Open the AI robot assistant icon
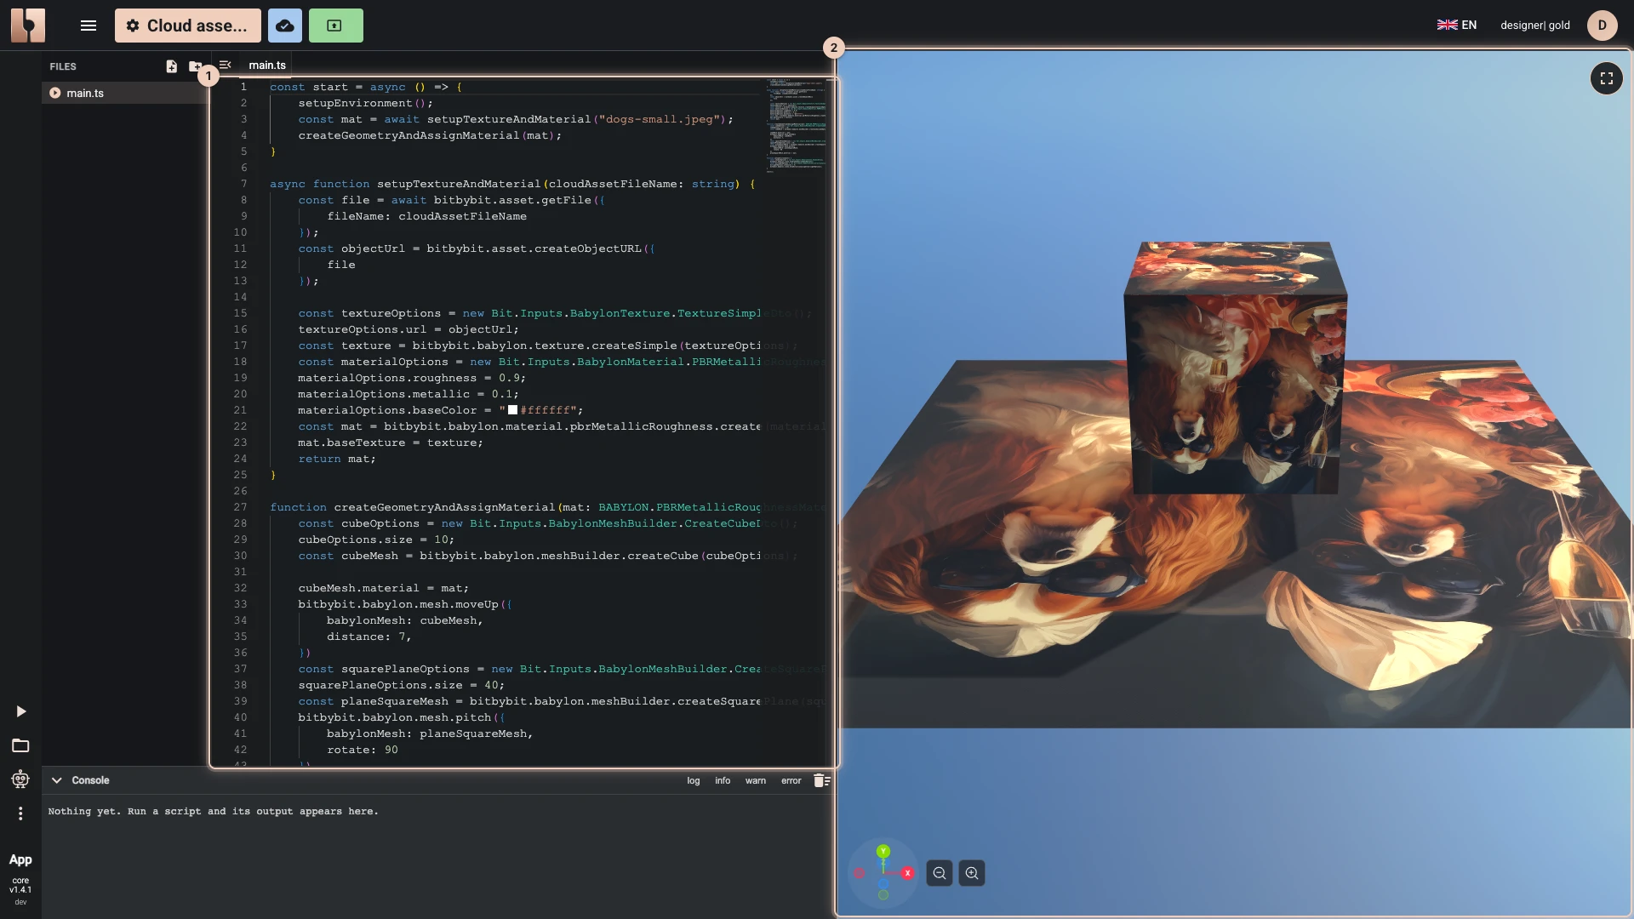 tap(20, 779)
